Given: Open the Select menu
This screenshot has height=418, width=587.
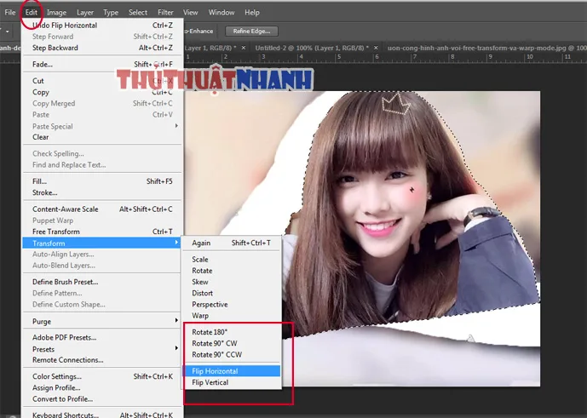Looking at the screenshot, I should [138, 13].
